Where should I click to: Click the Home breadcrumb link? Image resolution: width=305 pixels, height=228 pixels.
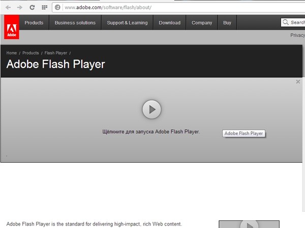point(12,53)
